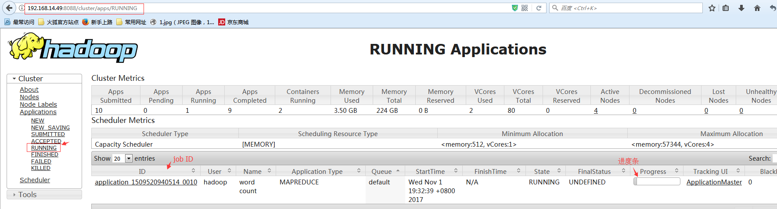Go to the browser home page icon
The height and width of the screenshot is (209, 777).
pos(757,8)
